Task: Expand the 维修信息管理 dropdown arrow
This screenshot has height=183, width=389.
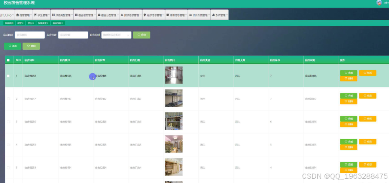Action: [x=163, y=15]
